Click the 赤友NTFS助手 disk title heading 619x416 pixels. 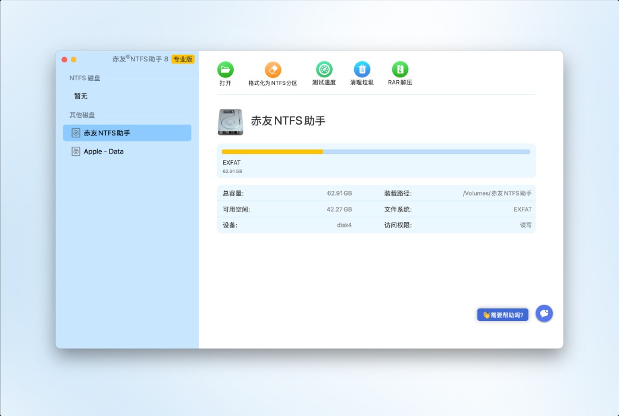(x=288, y=121)
